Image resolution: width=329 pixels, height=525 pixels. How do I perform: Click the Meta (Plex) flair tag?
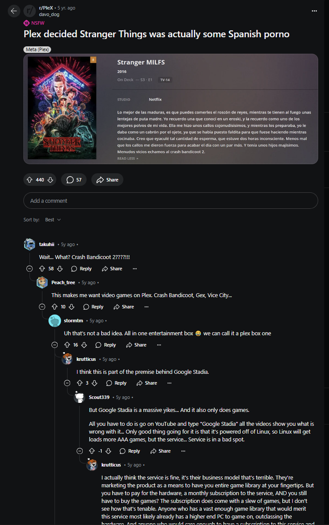pyautogui.click(x=37, y=49)
